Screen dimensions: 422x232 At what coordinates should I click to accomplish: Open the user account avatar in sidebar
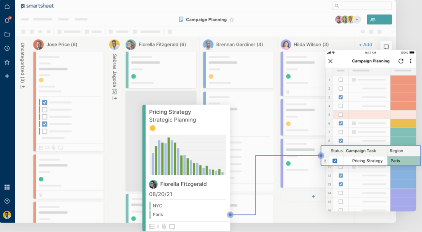click(x=7, y=215)
